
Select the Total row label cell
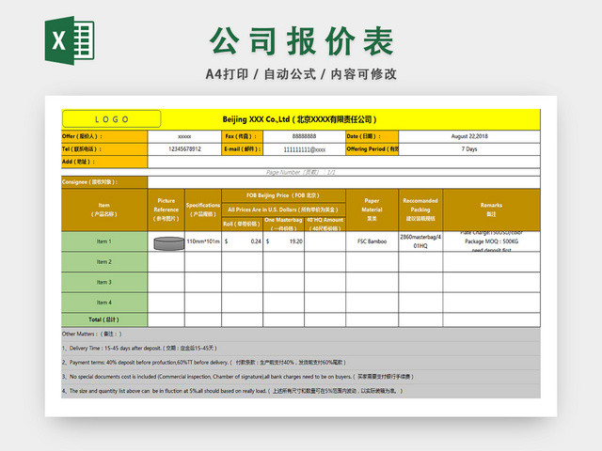coord(104,319)
